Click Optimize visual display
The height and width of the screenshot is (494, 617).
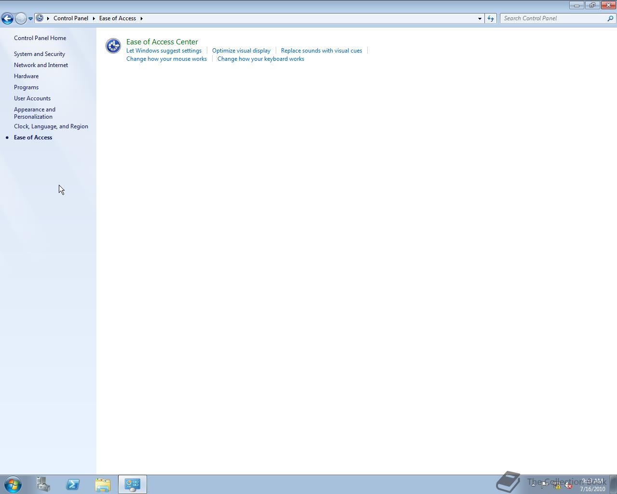click(x=241, y=51)
